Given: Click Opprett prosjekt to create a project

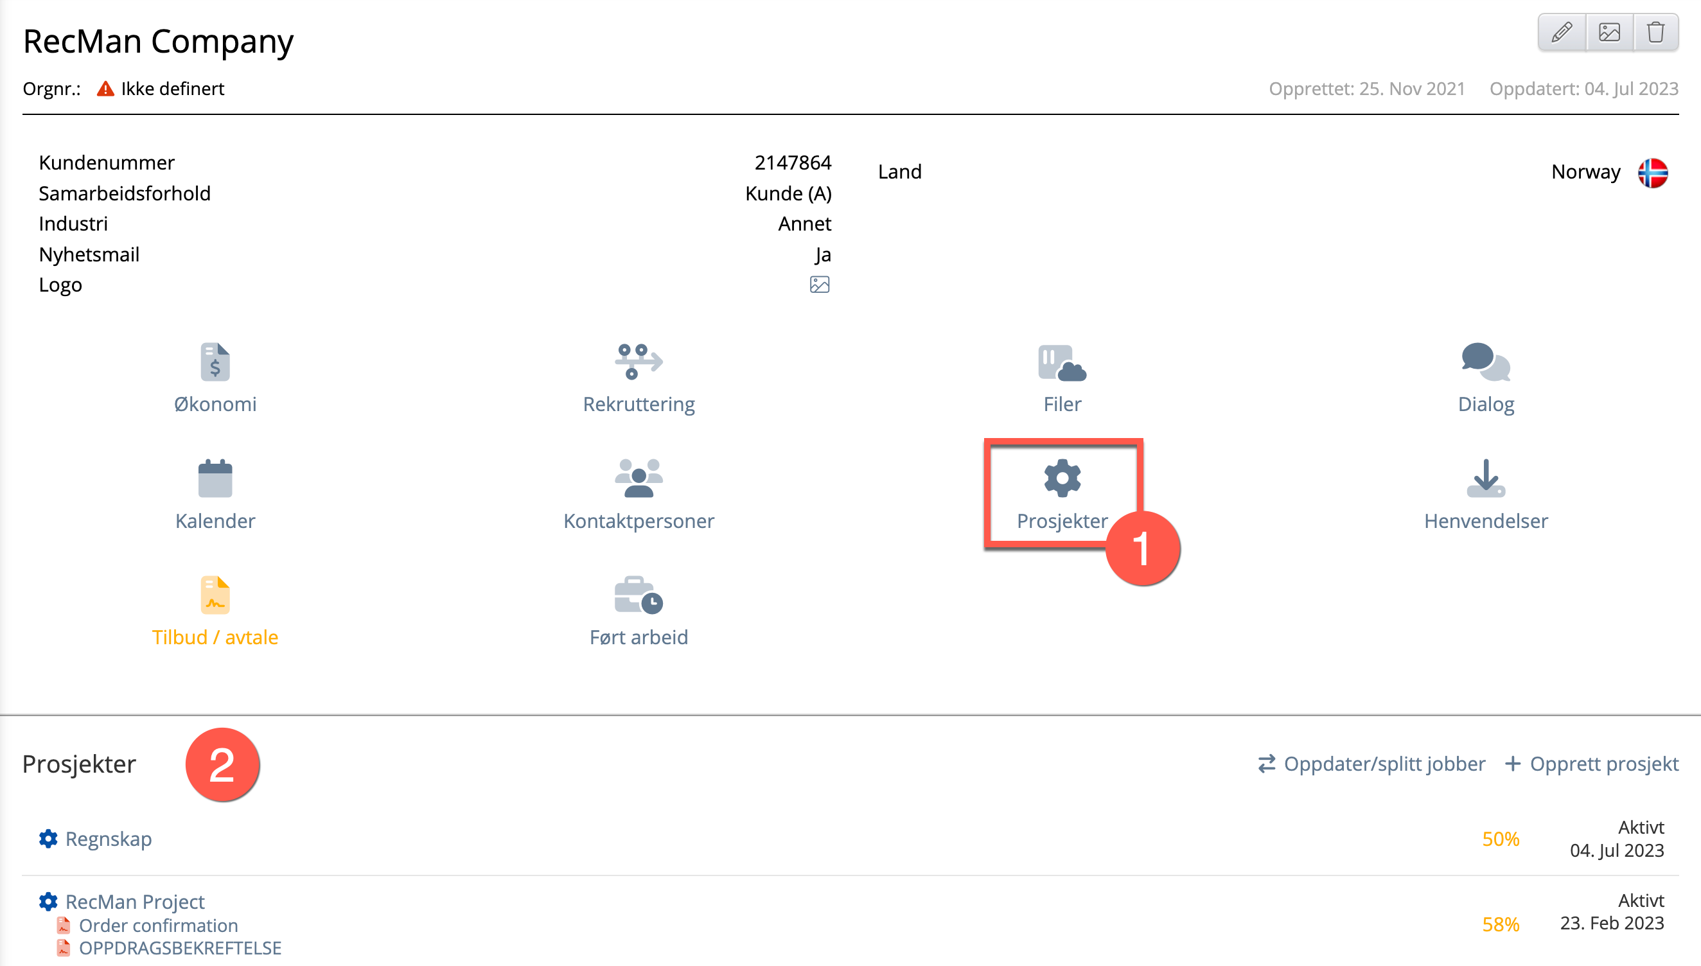Looking at the screenshot, I should (1592, 764).
